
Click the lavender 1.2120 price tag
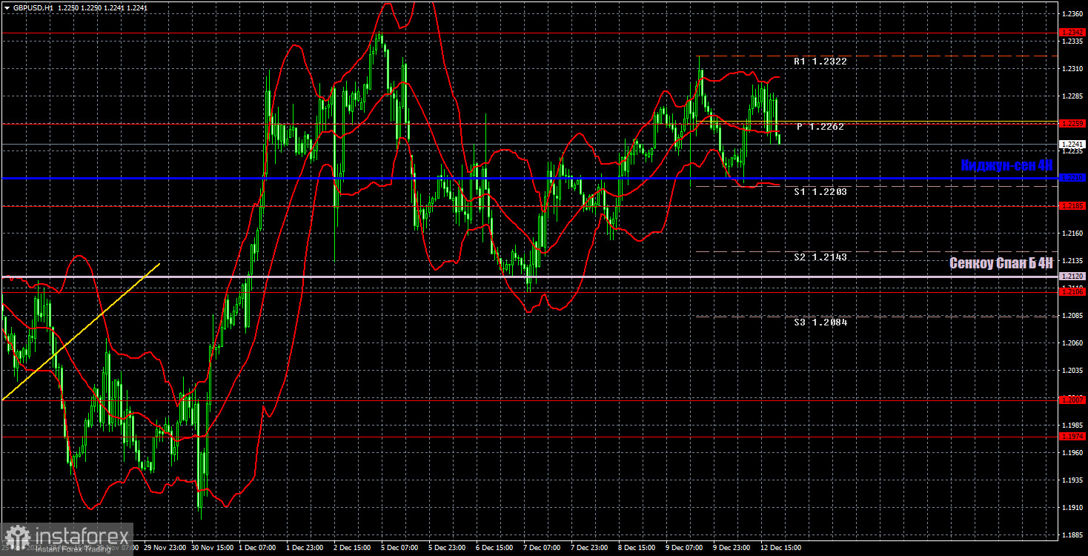[x=1072, y=276]
